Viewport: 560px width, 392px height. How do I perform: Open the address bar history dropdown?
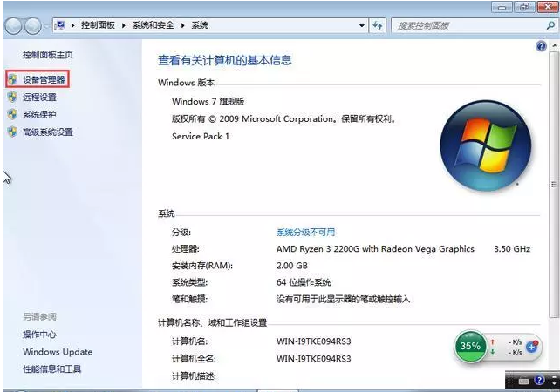(x=362, y=25)
